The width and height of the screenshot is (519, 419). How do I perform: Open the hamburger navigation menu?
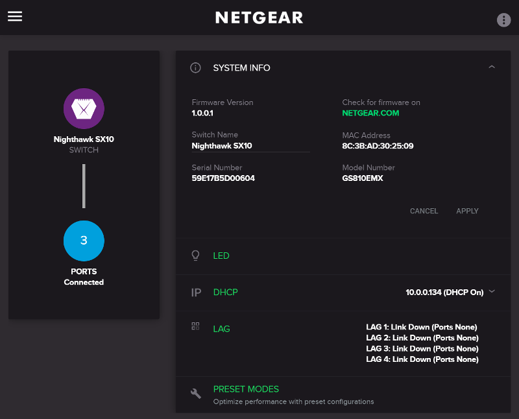pyautogui.click(x=15, y=16)
